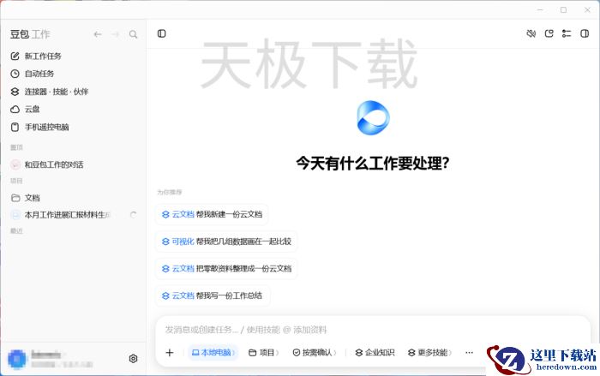Click the back arrow in sidebar header
600x376 pixels.
[98, 34]
